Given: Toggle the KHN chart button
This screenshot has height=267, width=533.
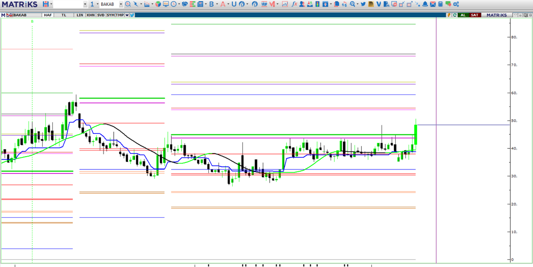Looking at the screenshot, I should point(91,15).
